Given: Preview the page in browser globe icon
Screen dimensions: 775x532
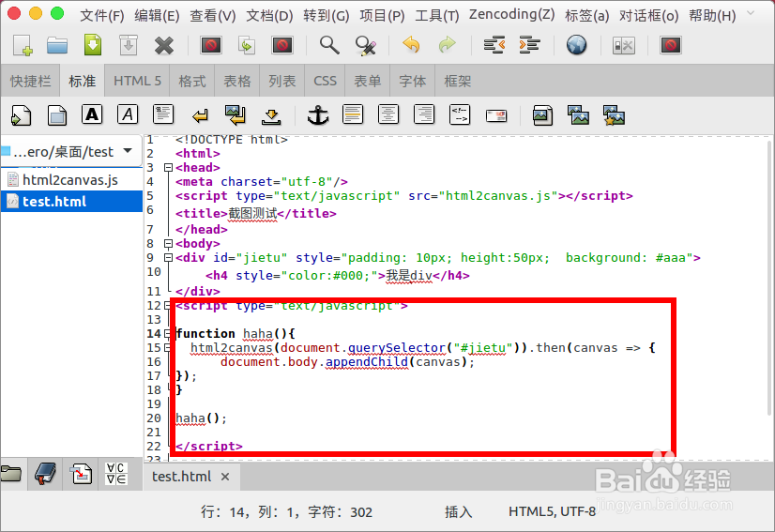Looking at the screenshot, I should click(576, 45).
